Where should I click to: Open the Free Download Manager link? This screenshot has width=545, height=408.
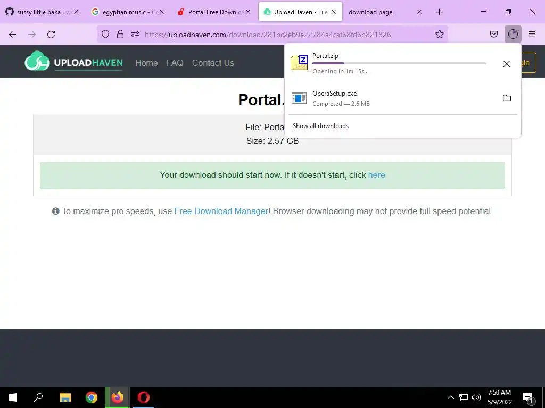tap(221, 211)
